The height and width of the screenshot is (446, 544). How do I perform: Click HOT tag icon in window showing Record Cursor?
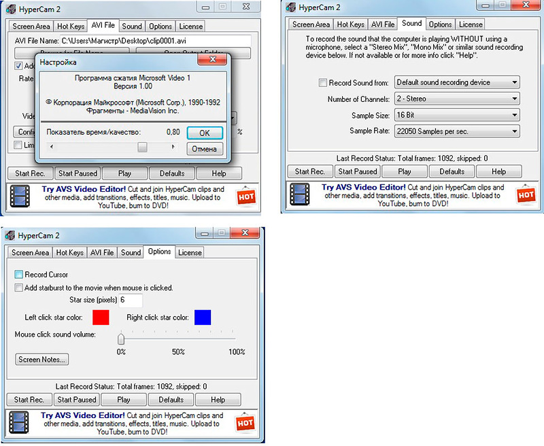pos(245,423)
